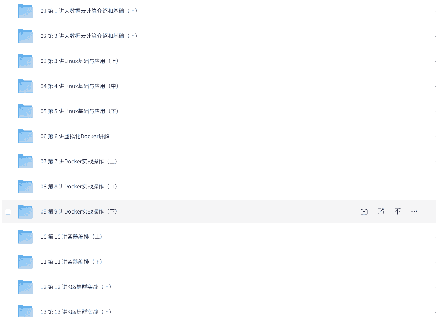Click folder icon for 10 第10讲容器编排（上）
This screenshot has height=317, width=436.
tap(25, 237)
